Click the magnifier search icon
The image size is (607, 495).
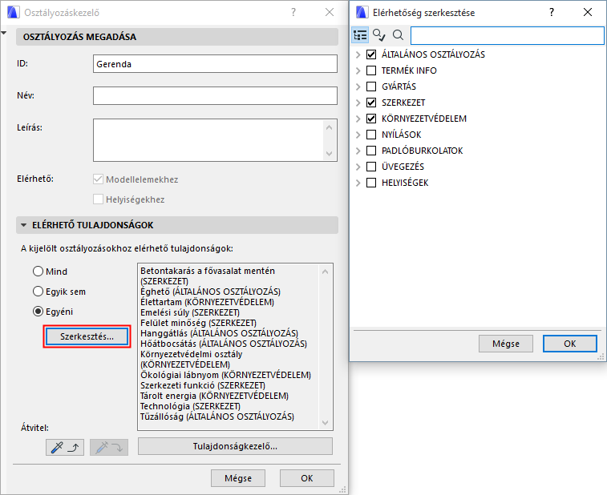click(x=398, y=35)
